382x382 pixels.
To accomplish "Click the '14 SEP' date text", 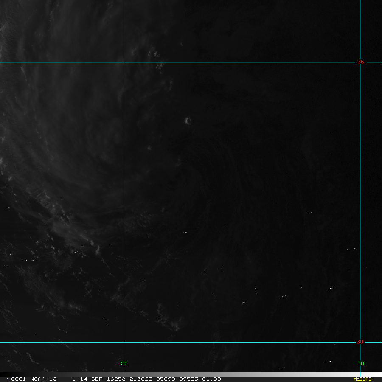I will click(91, 379).
